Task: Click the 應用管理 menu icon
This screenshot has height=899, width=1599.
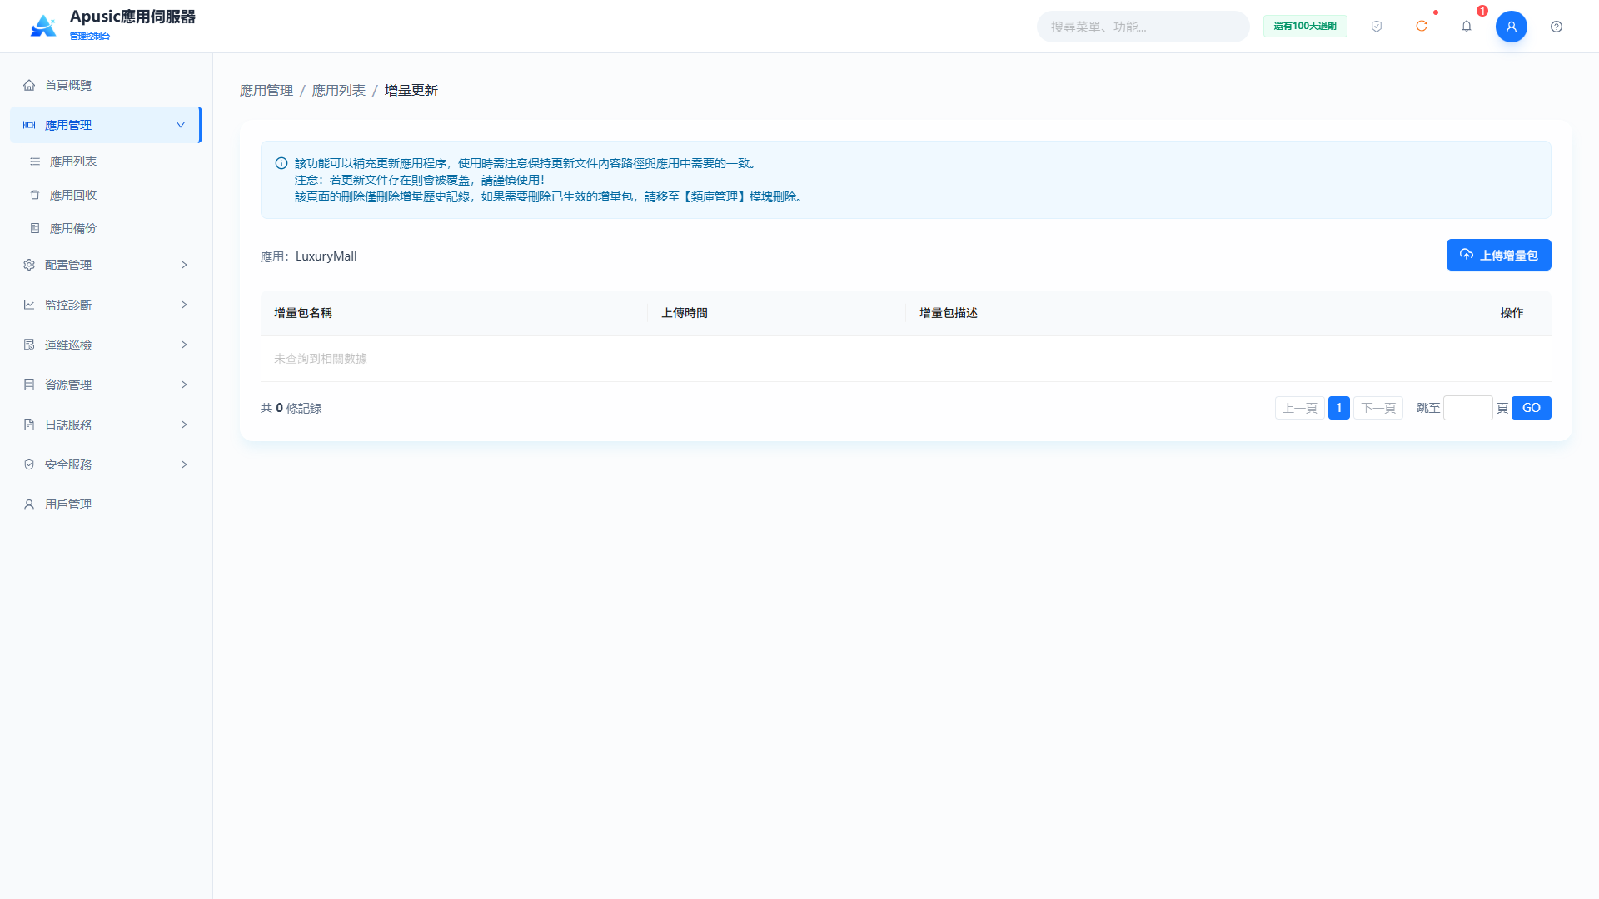Action: click(29, 125)
